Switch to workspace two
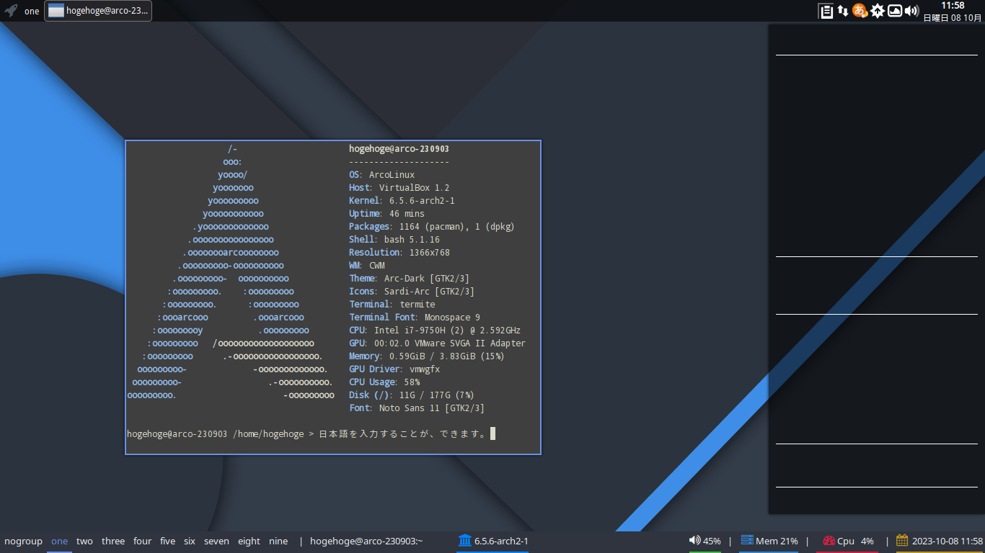This screenshot has height=553, width=985. (84, 541)
